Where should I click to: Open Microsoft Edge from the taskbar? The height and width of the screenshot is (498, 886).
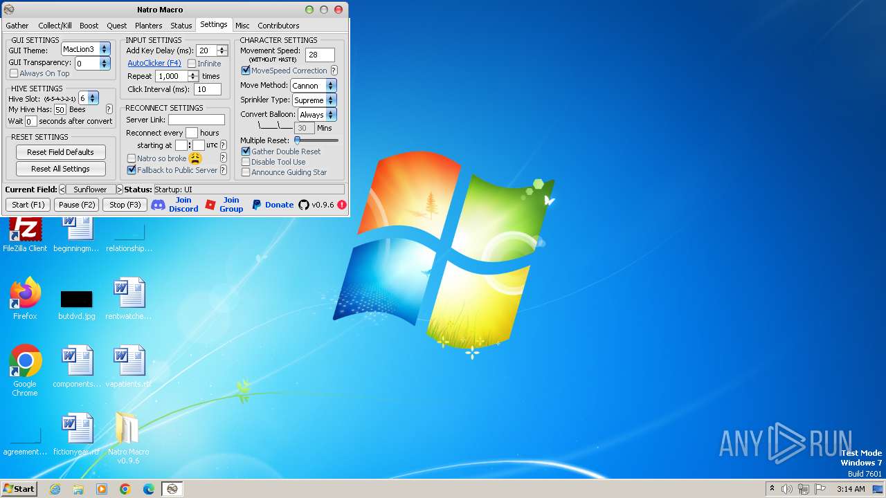(149, 489)
